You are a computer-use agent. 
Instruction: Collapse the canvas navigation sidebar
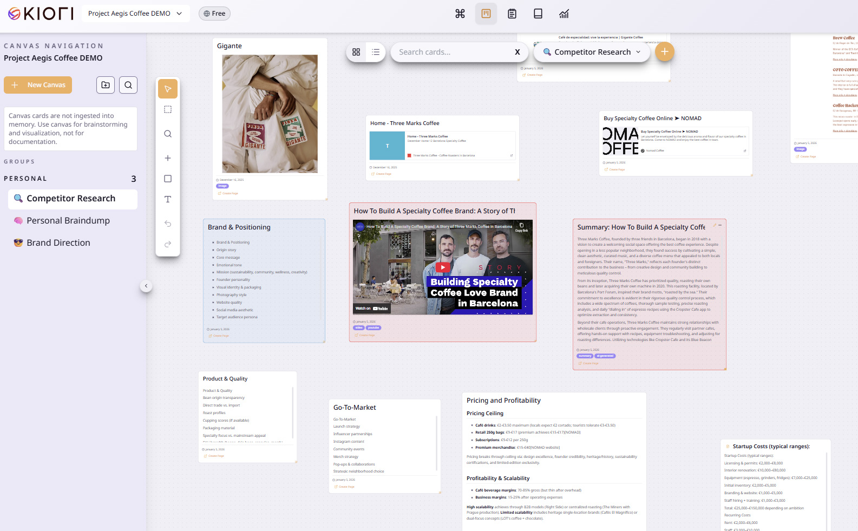point(146,286)
